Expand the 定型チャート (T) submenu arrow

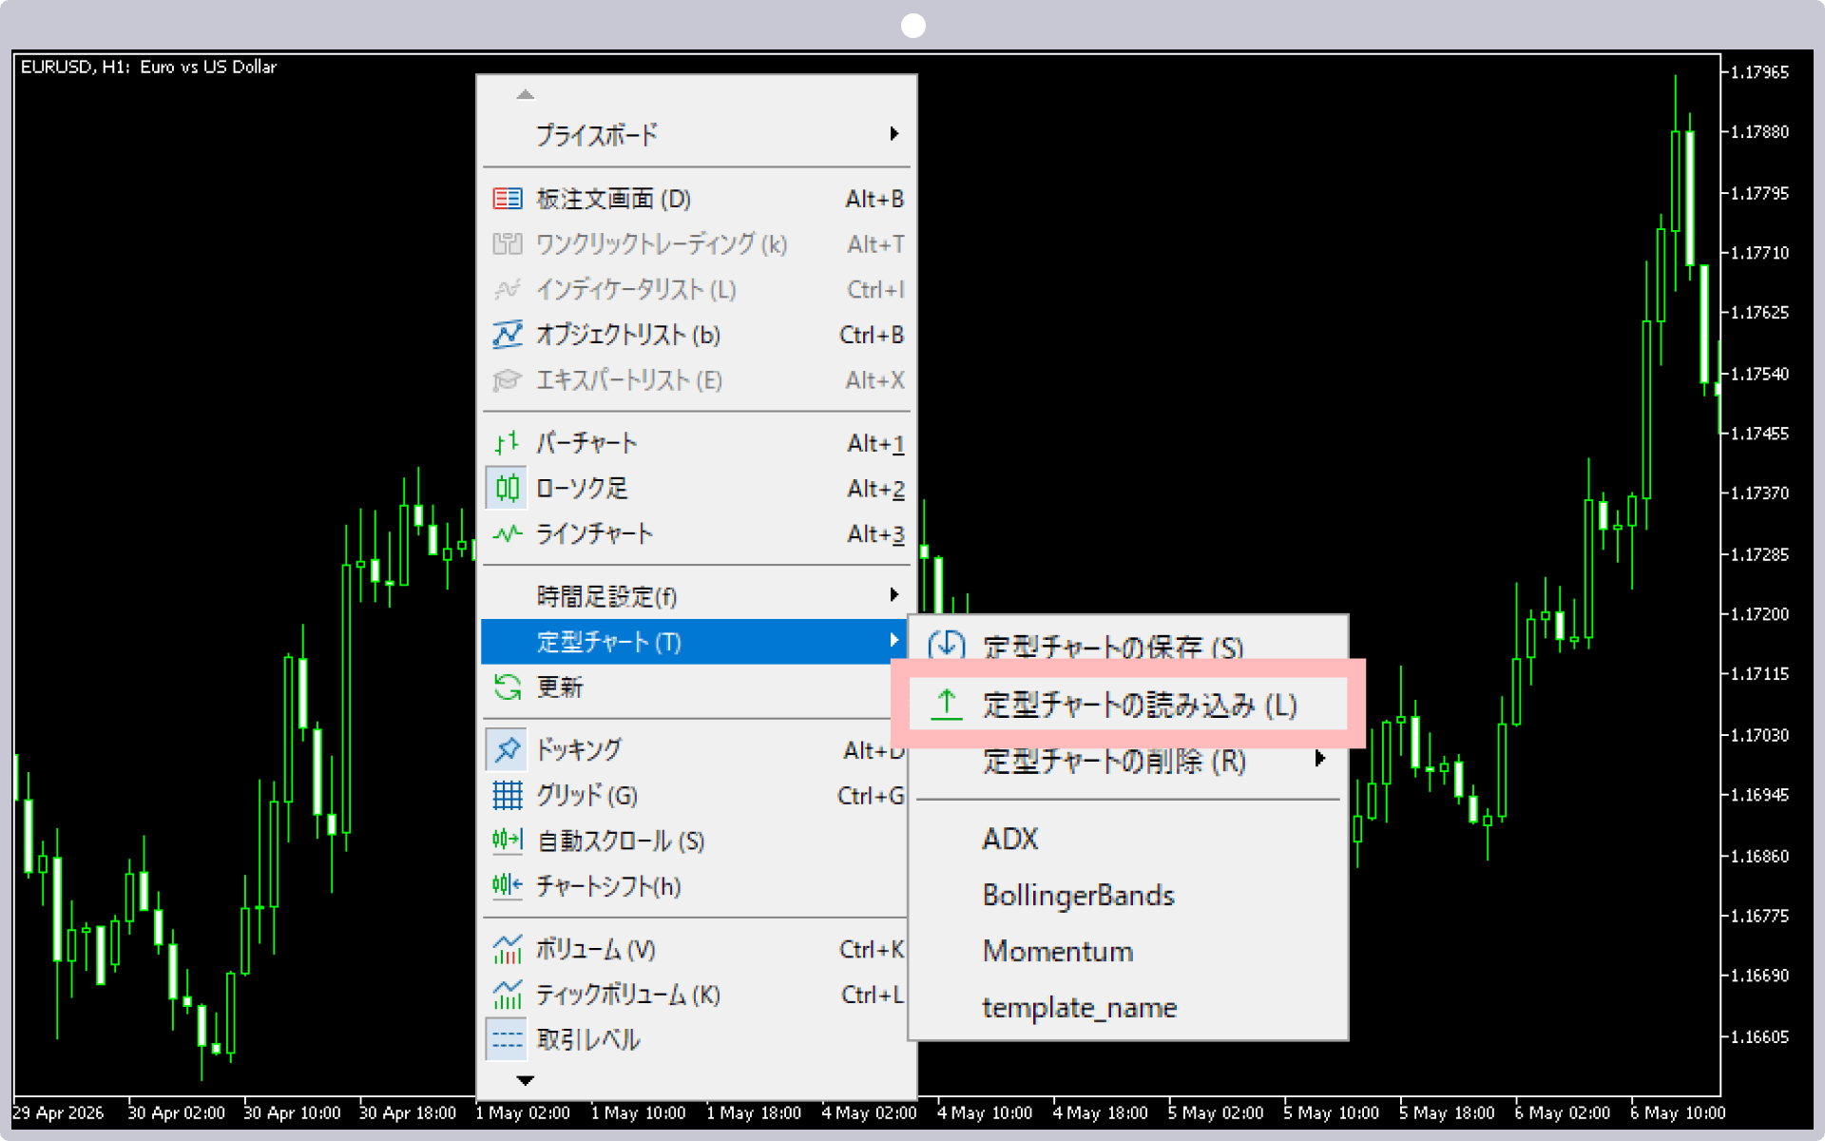pos(894,641)
